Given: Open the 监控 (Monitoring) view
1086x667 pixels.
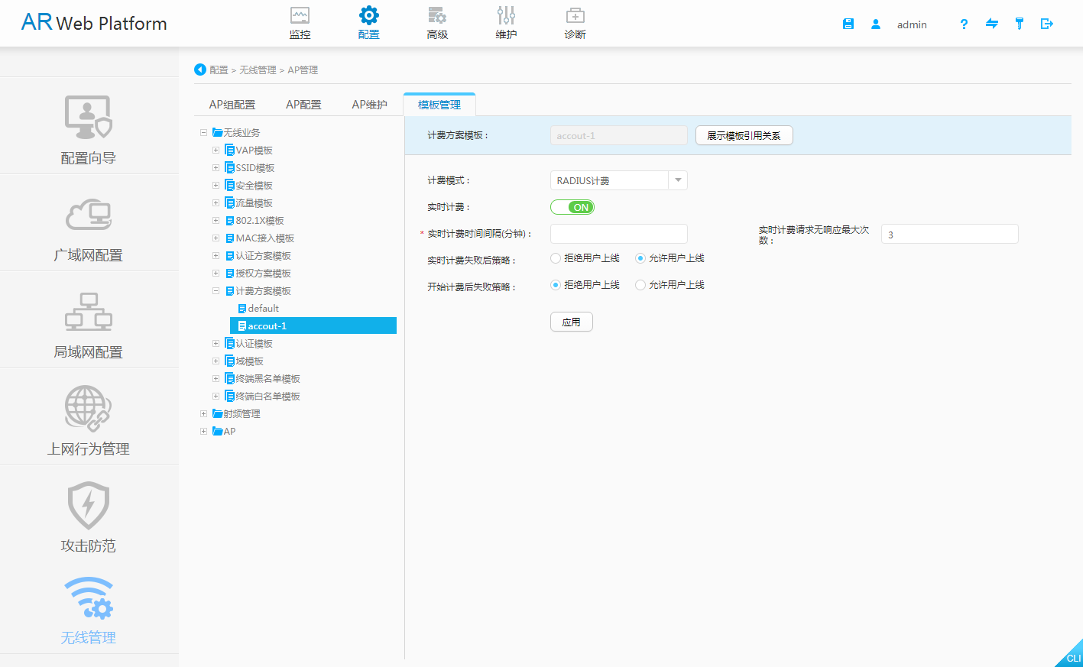Looking at the screenshot, I should [300, 21].
